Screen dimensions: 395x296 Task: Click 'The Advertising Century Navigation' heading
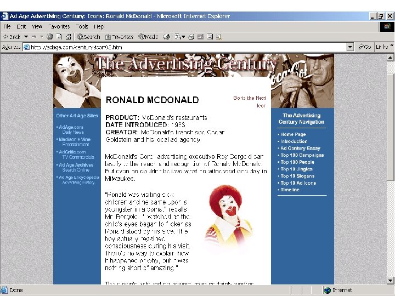pyautogui.click(x=301, y=118)
